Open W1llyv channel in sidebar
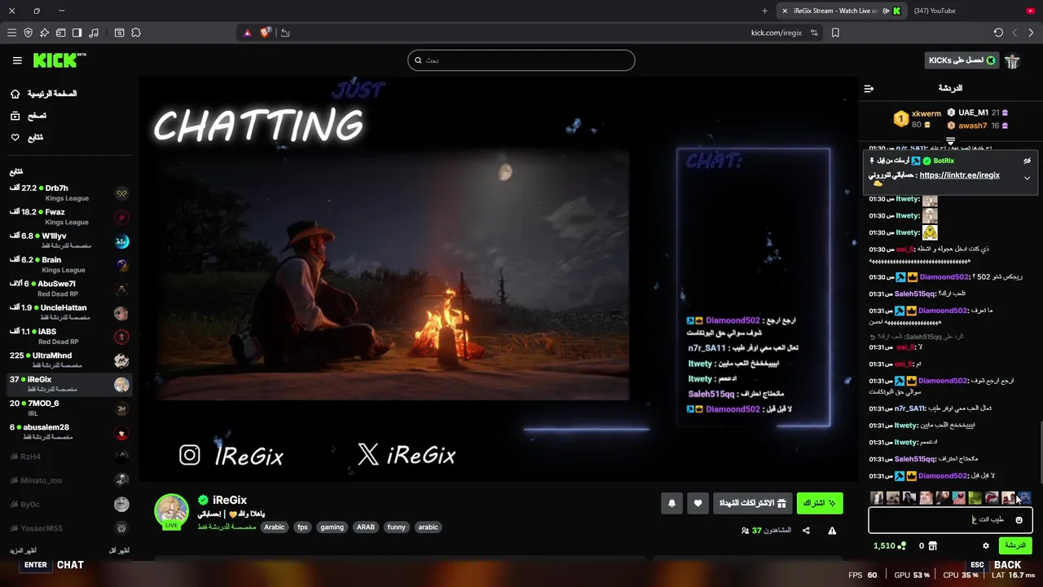This screenshot has height=587, width=1043. click(68, 241)
